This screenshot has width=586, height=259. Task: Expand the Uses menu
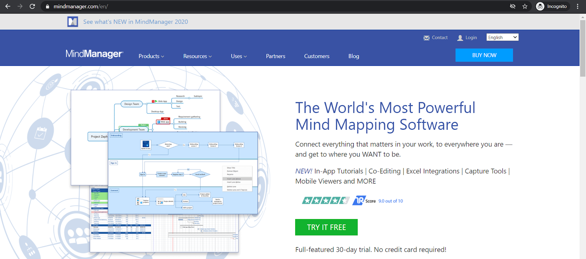coord(239,56)
